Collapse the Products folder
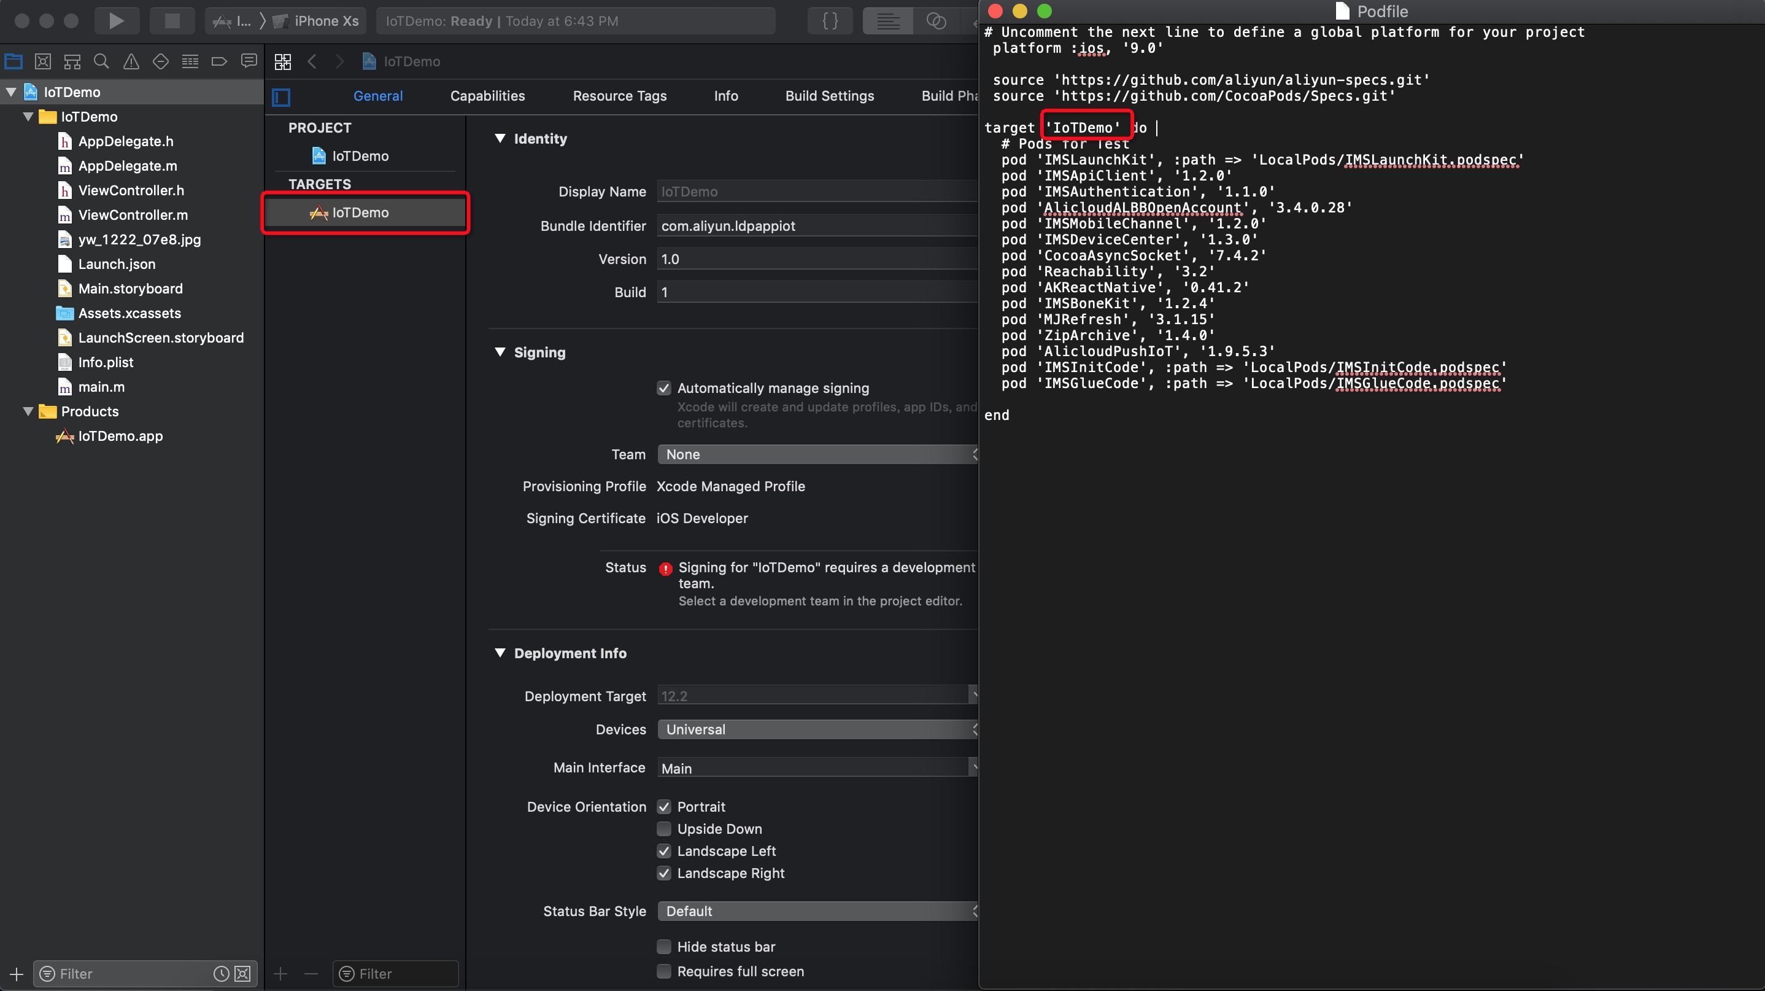Screen dimensions: 1765x991 coord(29,411)
